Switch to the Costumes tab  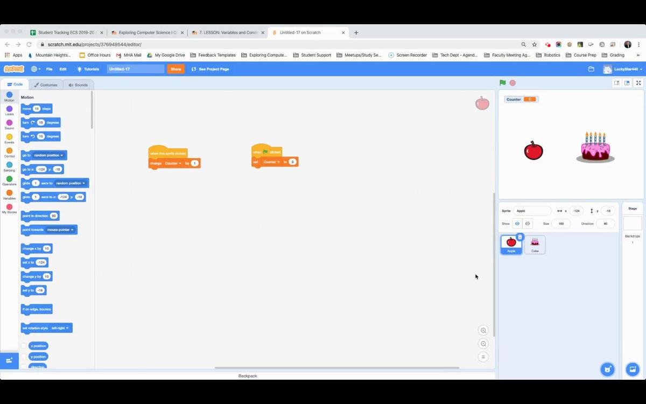click(46, 85)
